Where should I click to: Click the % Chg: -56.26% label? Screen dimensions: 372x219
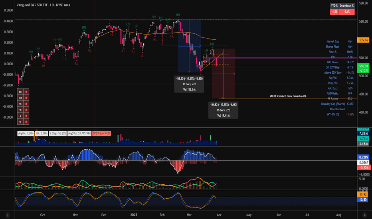coord(57,133)
